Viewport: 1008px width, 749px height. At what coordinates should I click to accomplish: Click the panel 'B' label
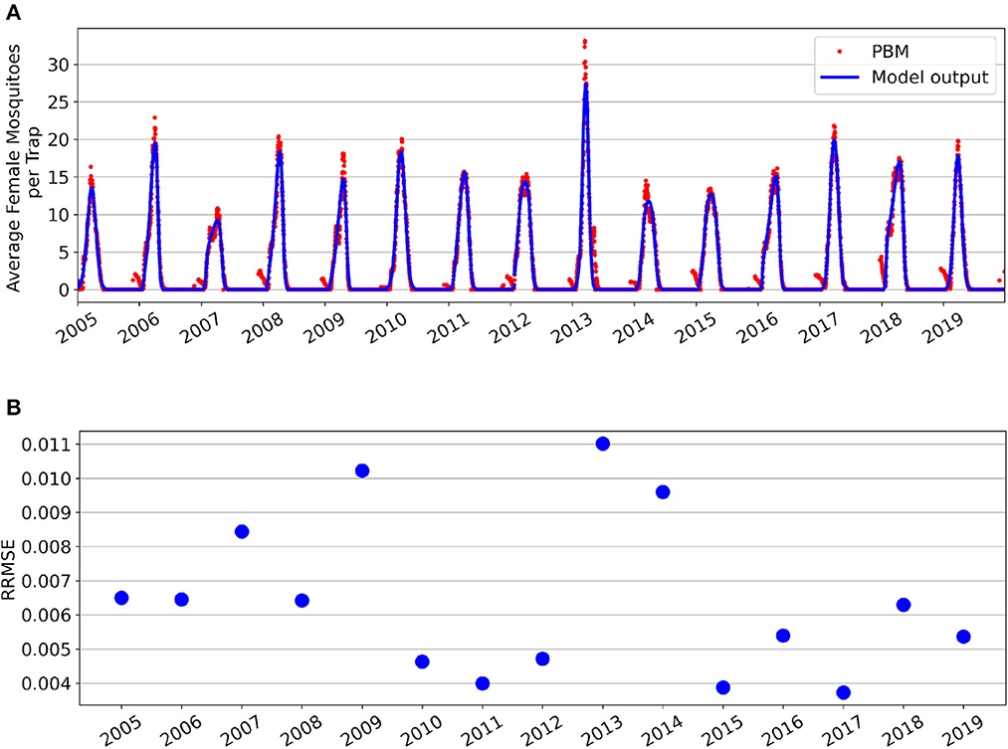pos(13,407)
